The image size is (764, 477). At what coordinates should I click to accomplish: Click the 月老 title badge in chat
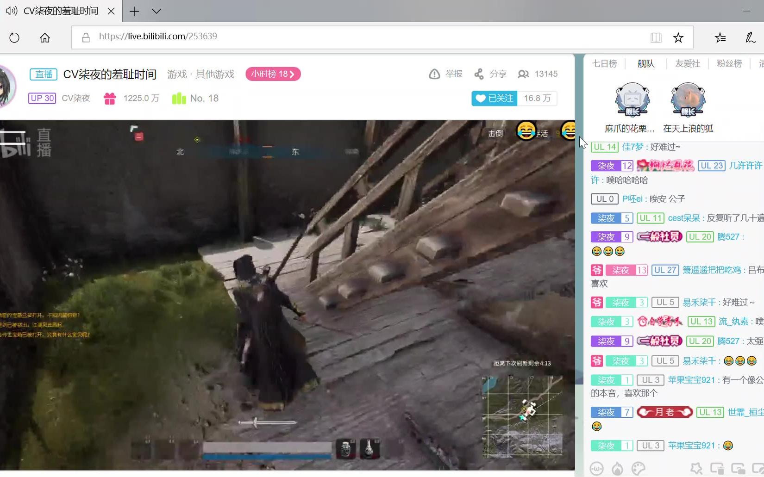[x=664, y=412]
